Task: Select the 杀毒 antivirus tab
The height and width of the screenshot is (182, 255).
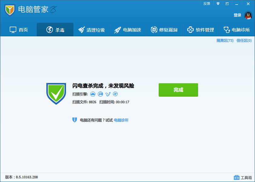Action: pyautogui.click(x=55, y=30)
